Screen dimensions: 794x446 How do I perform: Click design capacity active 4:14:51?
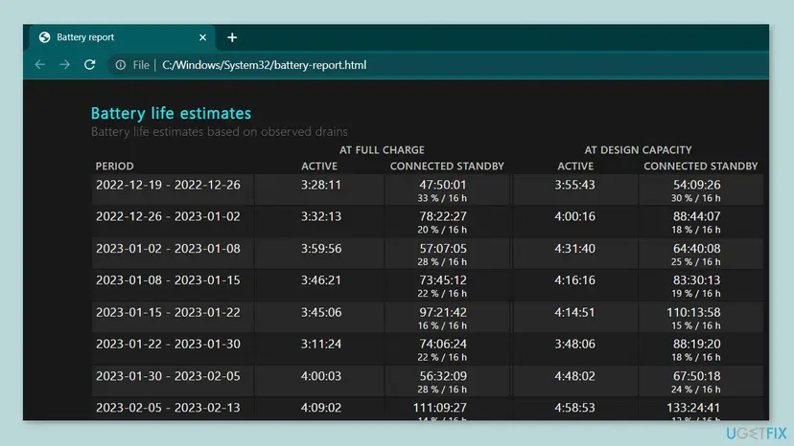(574, 312)
